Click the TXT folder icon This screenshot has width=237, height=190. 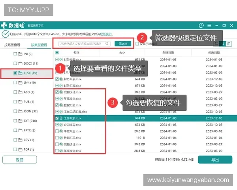pyautogui.click(x=20, y=121)
